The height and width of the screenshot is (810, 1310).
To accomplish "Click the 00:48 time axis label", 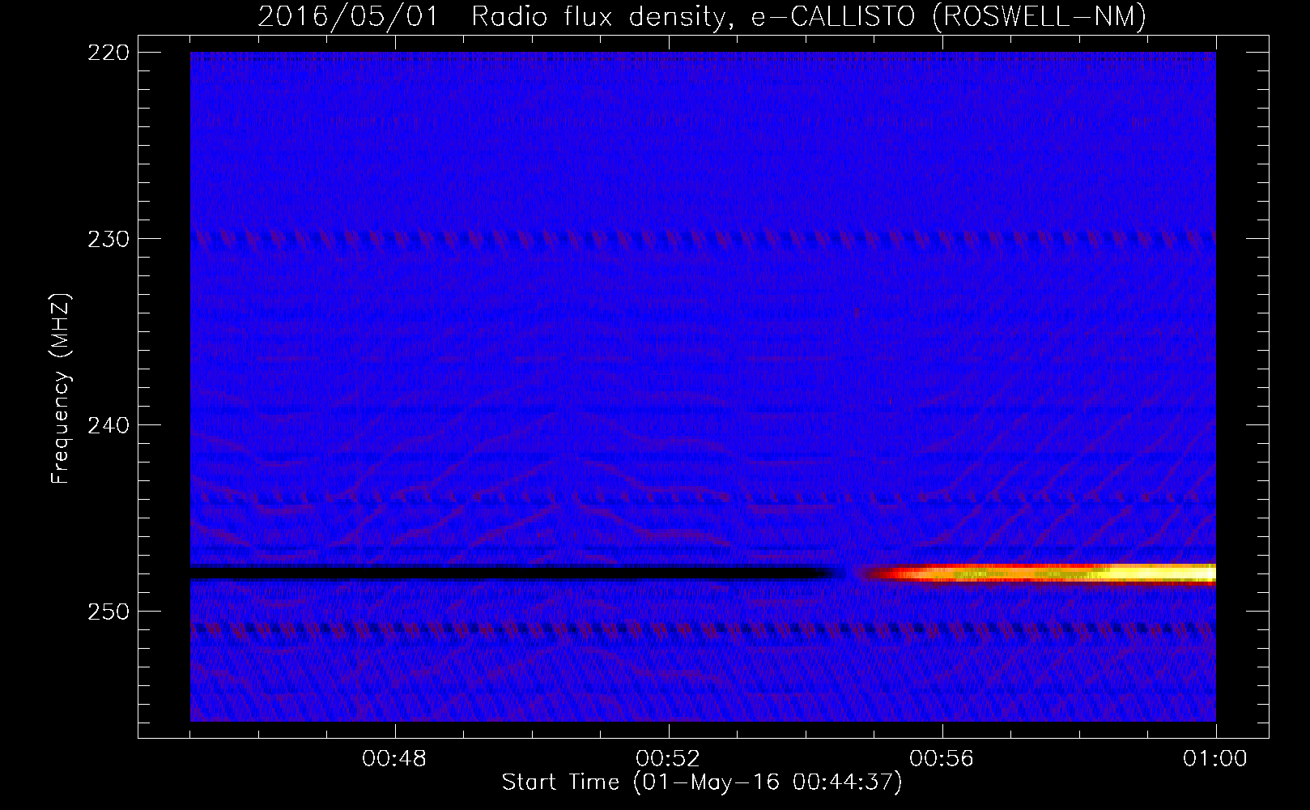I will (x=394, y=759).
